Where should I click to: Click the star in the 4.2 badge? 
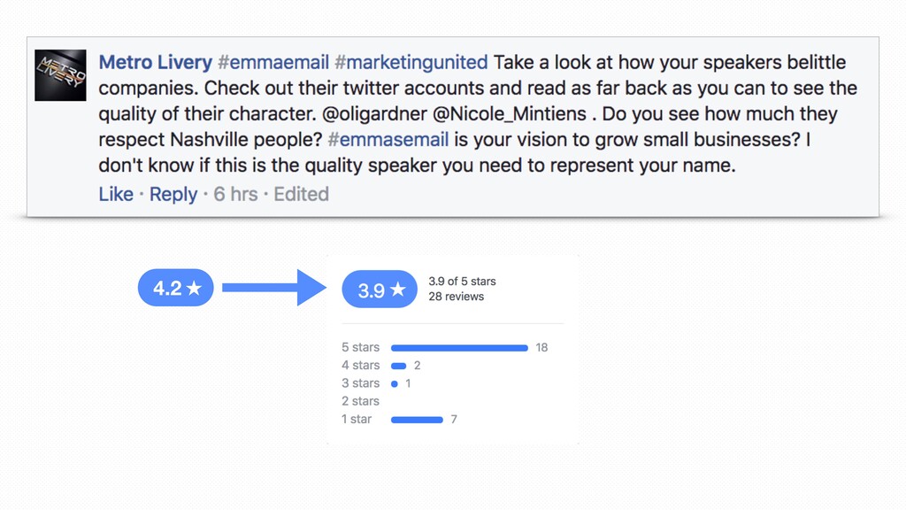click(194, 288)
